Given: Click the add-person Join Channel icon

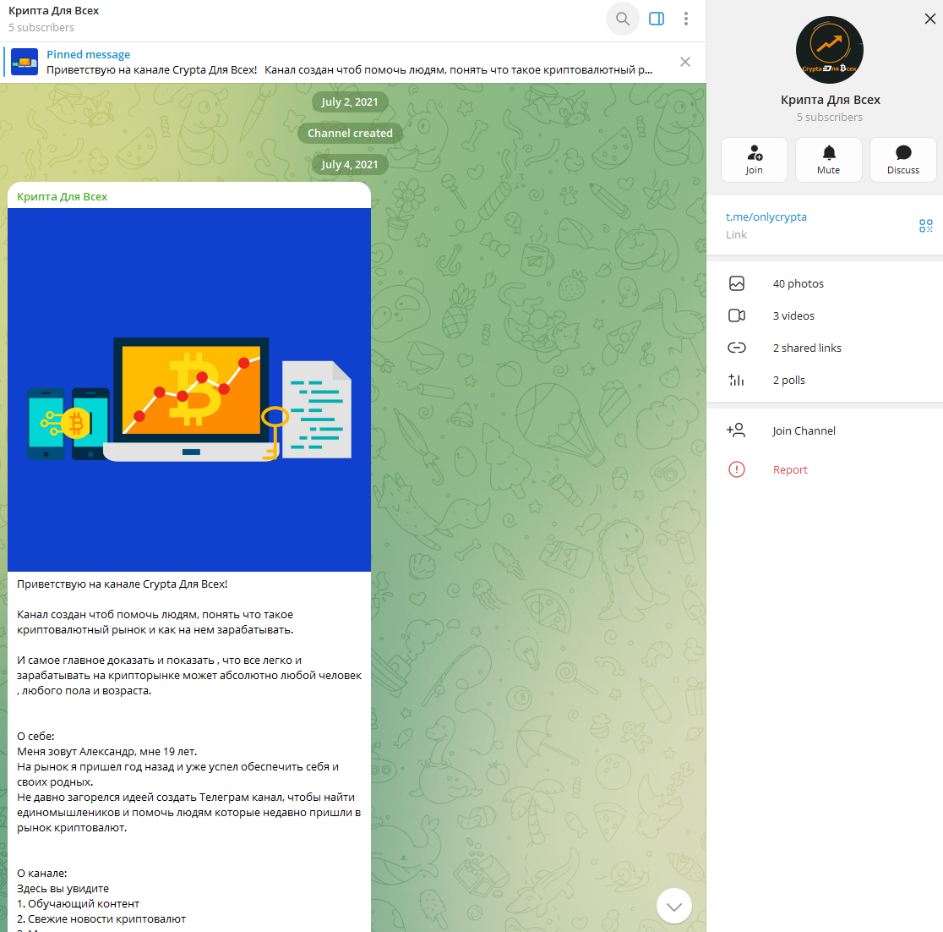Looking at the screenshot, I should pyautogui.click(x=736, y=430).
